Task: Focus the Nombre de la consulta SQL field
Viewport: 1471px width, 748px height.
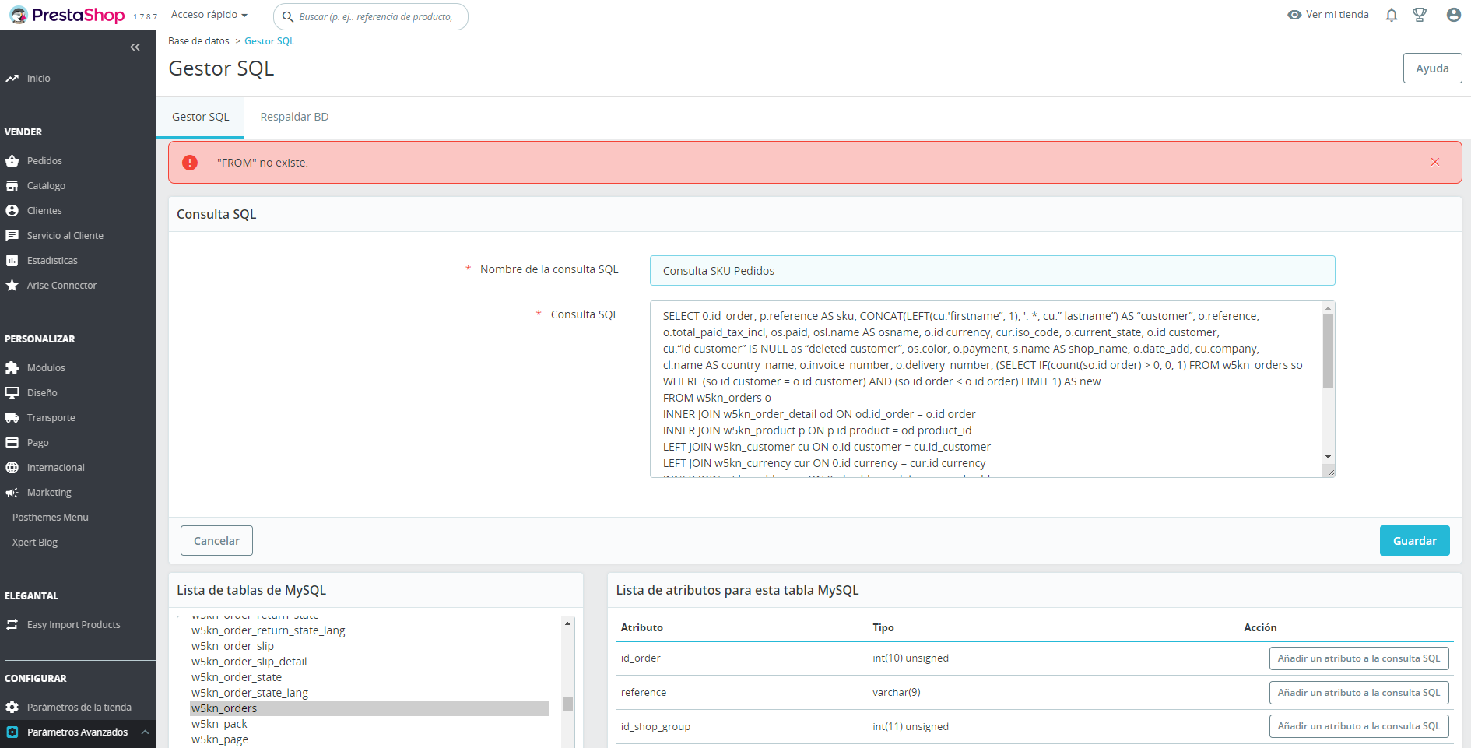Action: [992, 271]
